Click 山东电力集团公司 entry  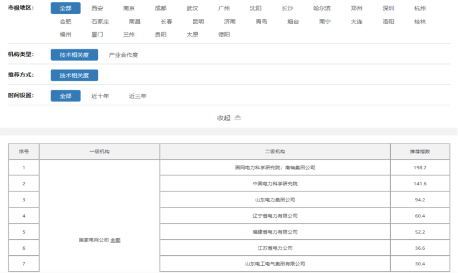coord(275,200)
